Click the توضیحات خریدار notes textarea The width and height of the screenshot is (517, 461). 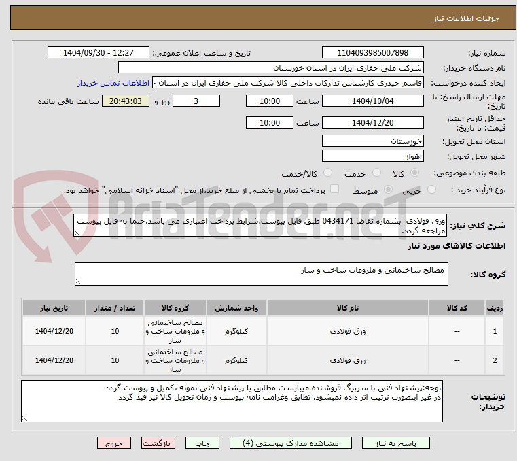tap(232, 401)
